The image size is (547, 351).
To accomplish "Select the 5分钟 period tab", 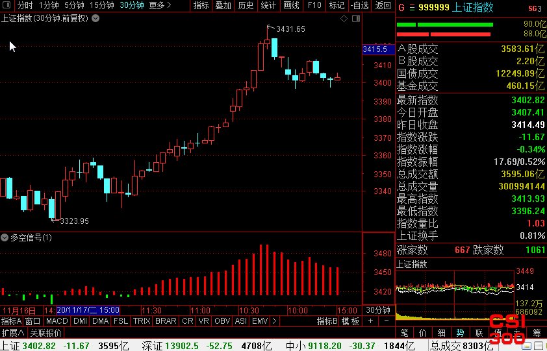I will pyautogui.click(x=74, y=5).
